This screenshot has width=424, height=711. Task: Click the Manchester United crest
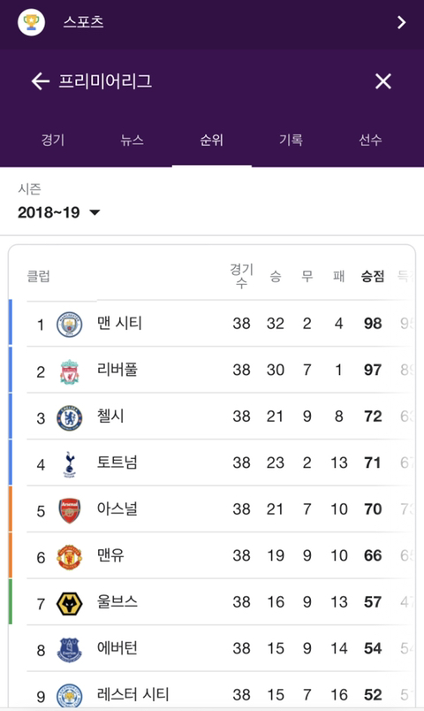[69, 557]
